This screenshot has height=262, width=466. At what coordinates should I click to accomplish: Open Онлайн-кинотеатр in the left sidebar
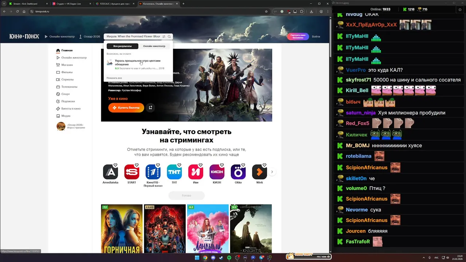[71, 57]
